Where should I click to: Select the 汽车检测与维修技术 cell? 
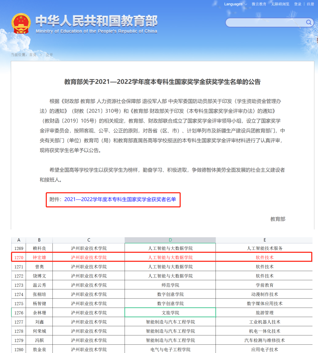pos(264,340)
